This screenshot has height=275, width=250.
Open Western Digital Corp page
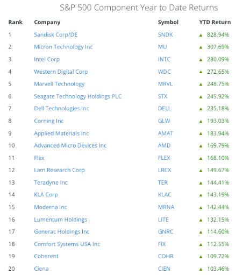[61, 72]
